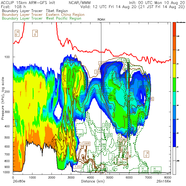Click the 300 hPa pressure axis label

click(7, 112)
